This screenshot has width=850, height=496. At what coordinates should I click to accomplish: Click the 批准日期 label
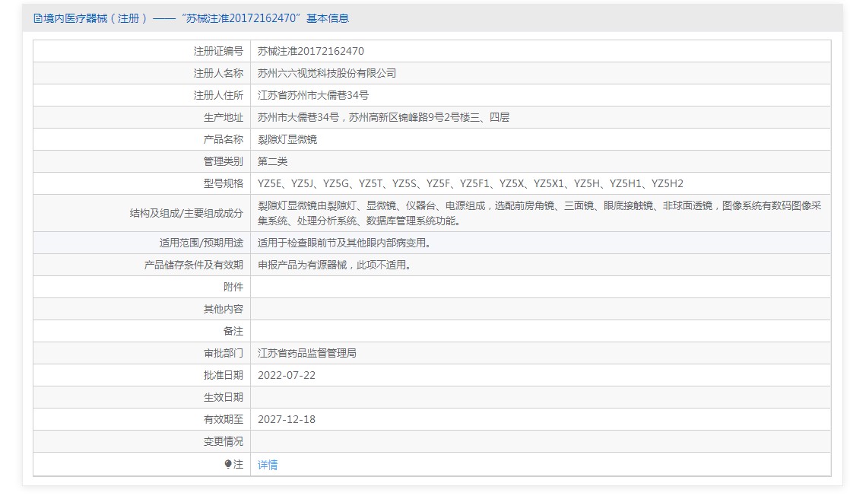[224, 376]
